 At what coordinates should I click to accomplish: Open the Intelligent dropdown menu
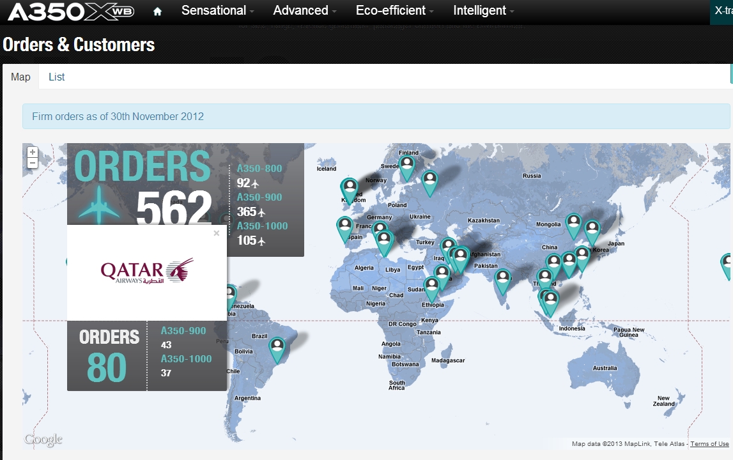[483, 10]
